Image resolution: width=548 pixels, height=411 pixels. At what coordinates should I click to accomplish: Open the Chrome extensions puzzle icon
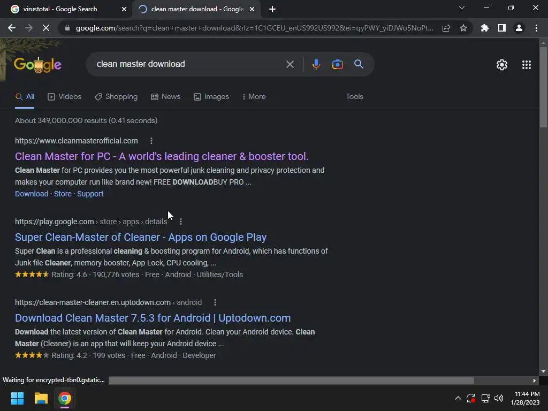coord(484,28)
